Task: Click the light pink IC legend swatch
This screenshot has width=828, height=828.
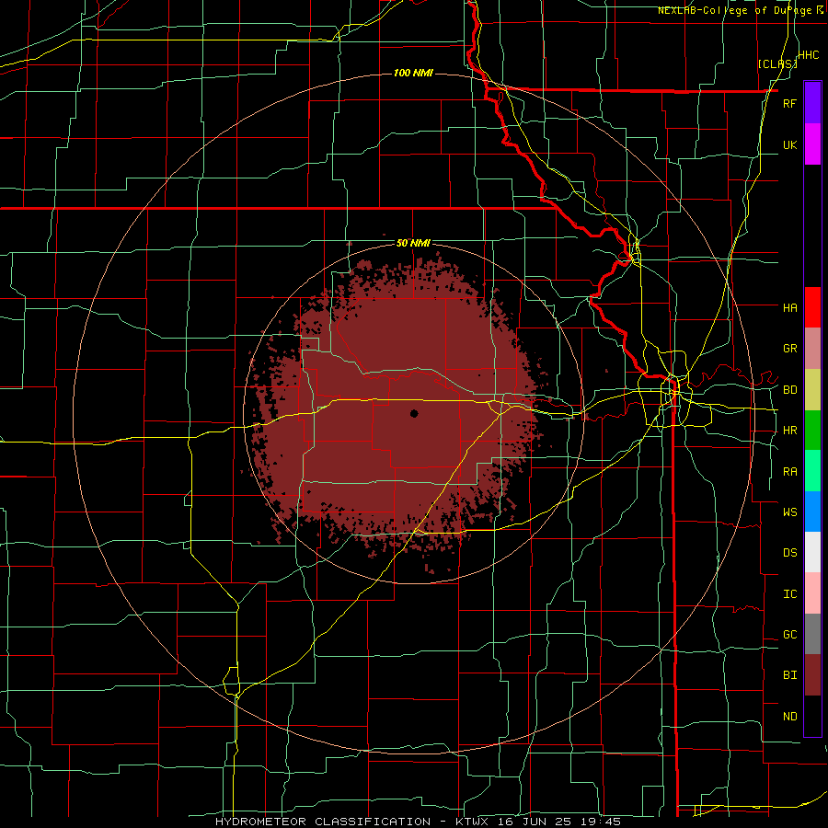Action: [x=812, y=593]
